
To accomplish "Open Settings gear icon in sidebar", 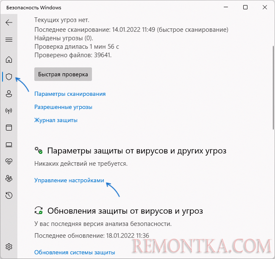I will (9, 247).
